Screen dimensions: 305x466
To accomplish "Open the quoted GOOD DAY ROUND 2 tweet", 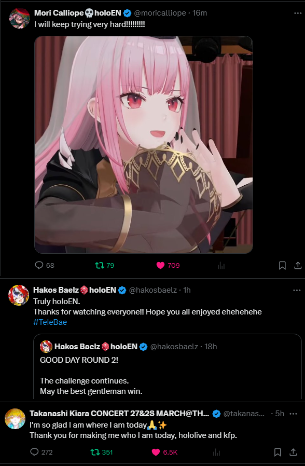I will click(167, 367).
